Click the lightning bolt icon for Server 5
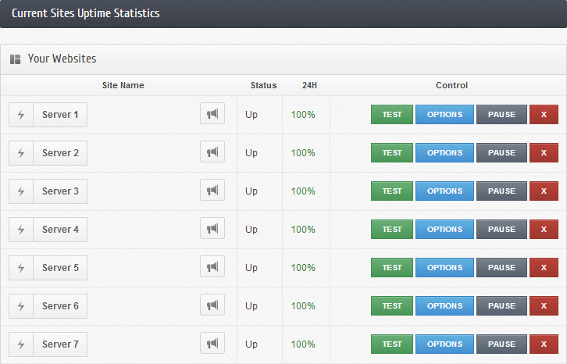 (21, 268)
